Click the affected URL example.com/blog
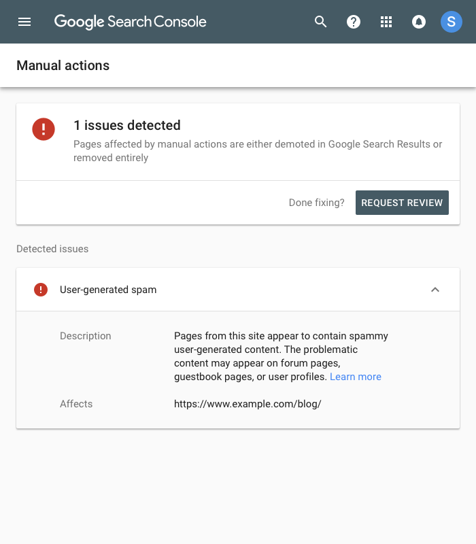Image resolution: width=476 pixels, height=544 pixels. pos(248,404)
